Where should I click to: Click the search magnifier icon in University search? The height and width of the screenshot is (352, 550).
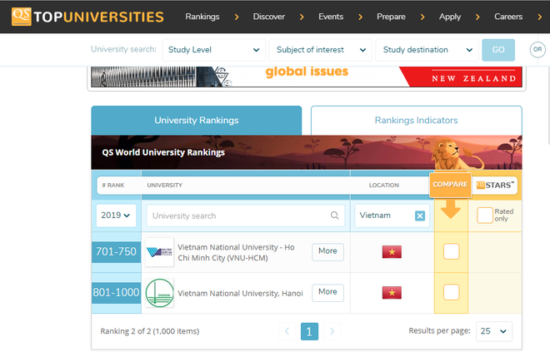point(335,216)
